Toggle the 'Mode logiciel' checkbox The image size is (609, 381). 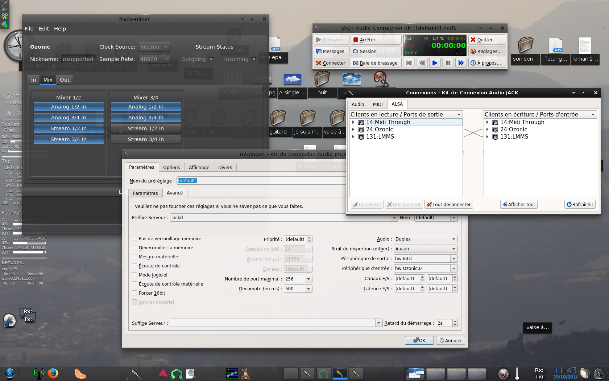pyautogui.click(x=134, y=275)
